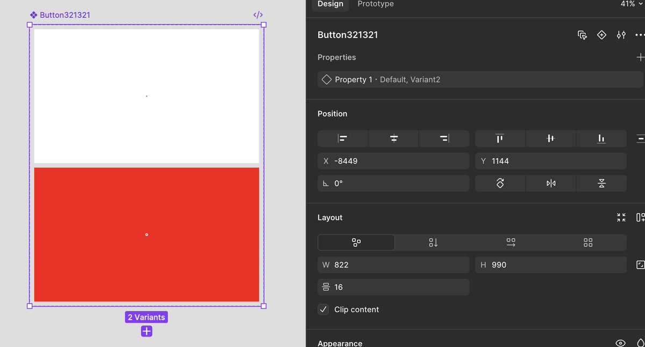Click the component configuration diamond icon
The image size is (645, 347).
coord(601,35)
